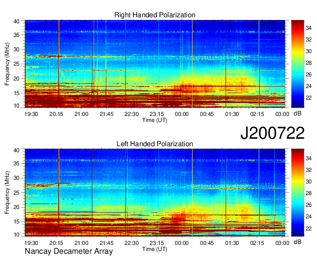
Task: Click the 20 MHz tick of left-handed plot
Action: pyautogui.click(x=16, y=207)
